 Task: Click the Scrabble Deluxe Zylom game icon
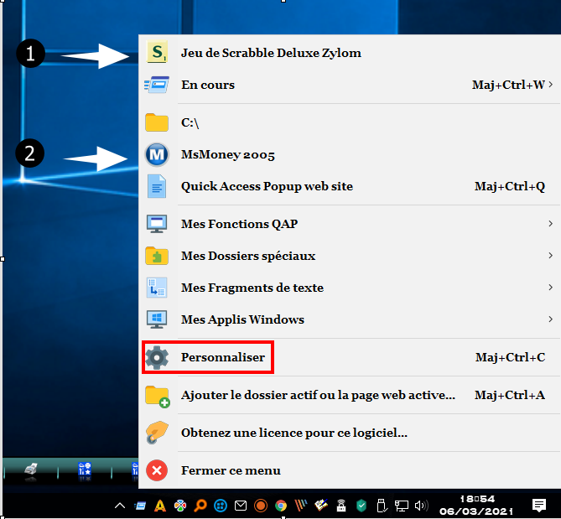pyautogui.click(x=157, y=53)
